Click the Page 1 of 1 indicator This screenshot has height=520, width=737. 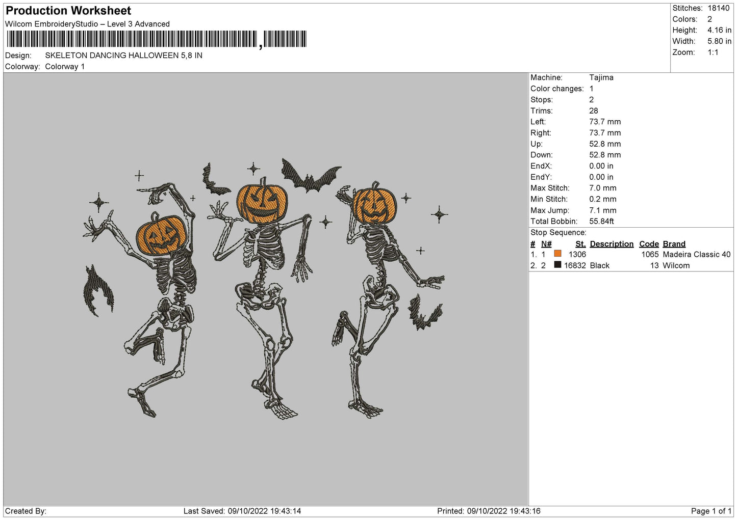[x=711, y=511]
